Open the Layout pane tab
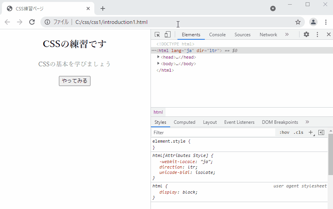Image resolution: width=333 pixels, height=209 pixels. click(210, 122)
